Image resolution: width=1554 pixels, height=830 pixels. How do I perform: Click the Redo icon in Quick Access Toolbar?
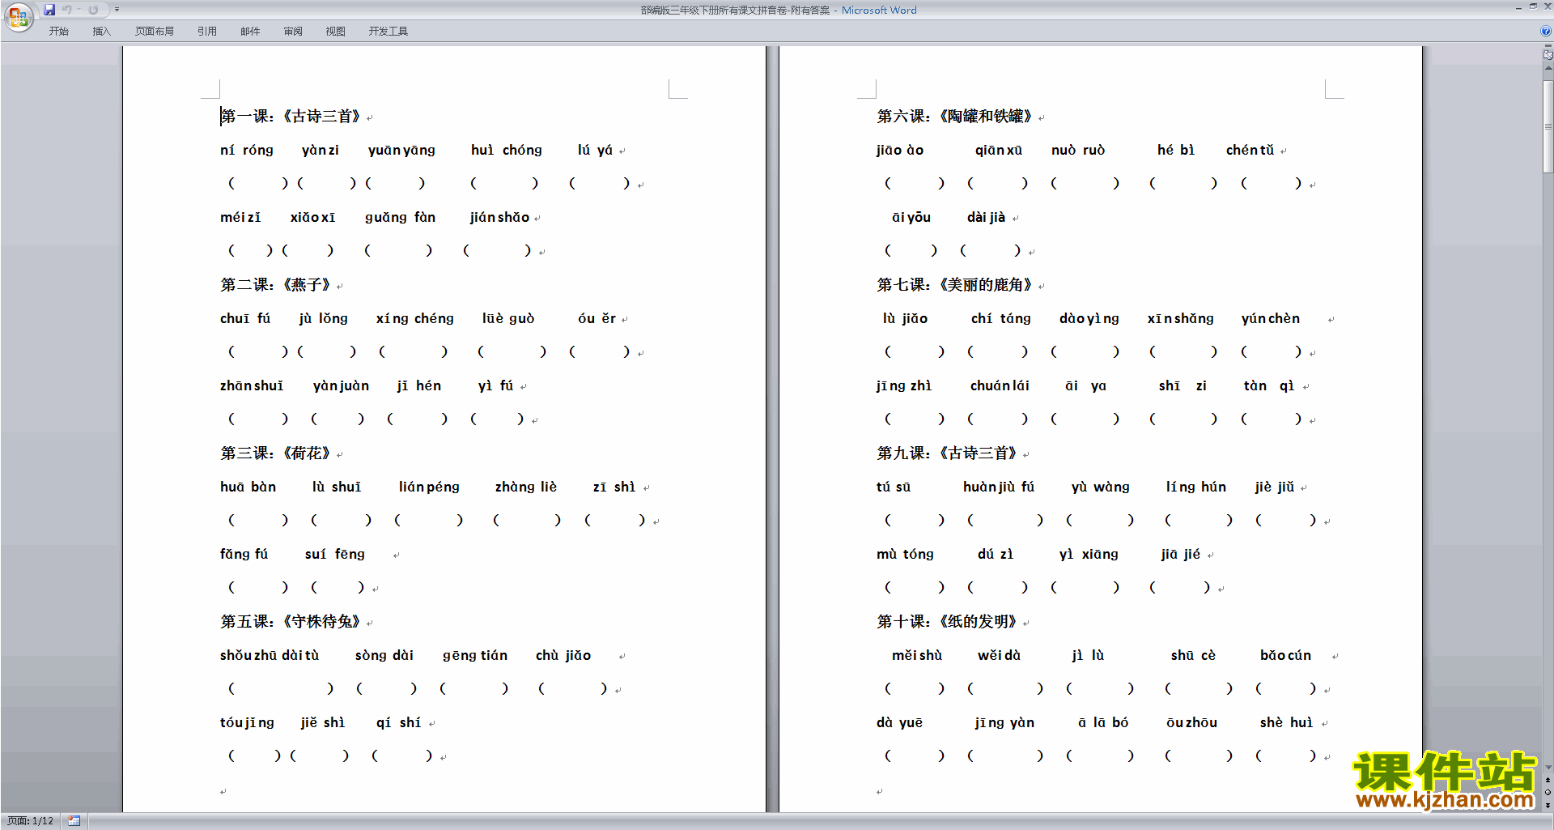click(93, 10)
